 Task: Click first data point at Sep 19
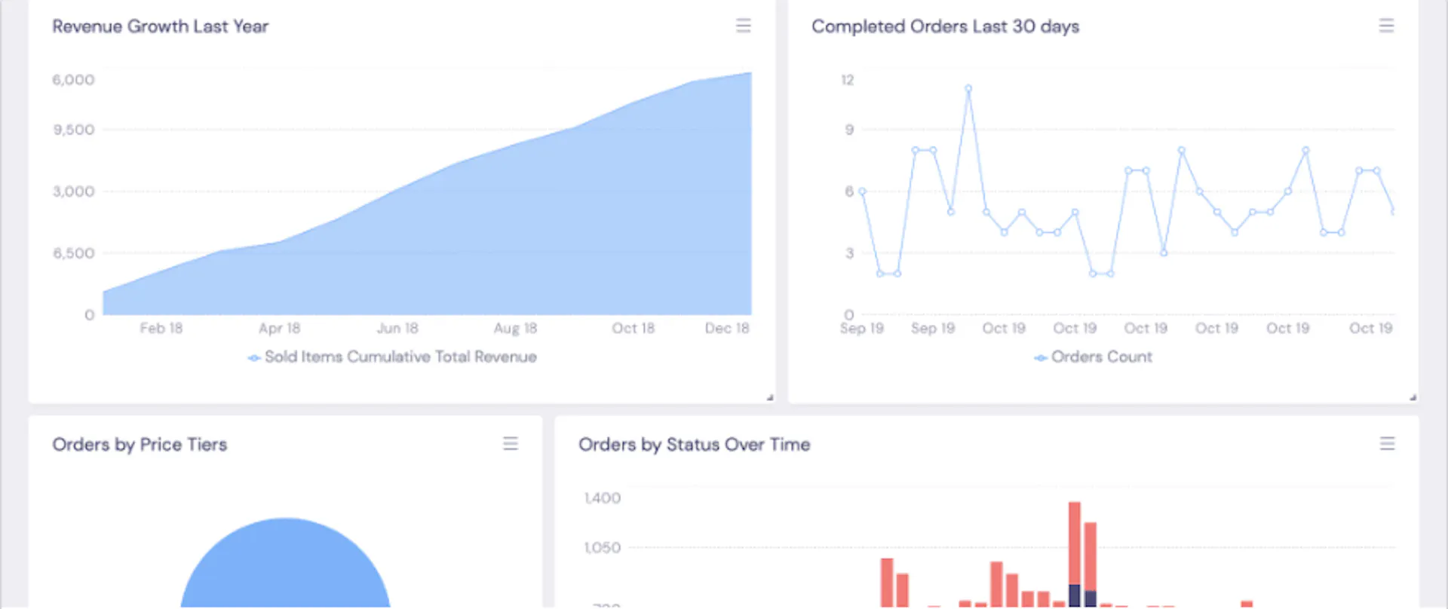tap(862, 191)
